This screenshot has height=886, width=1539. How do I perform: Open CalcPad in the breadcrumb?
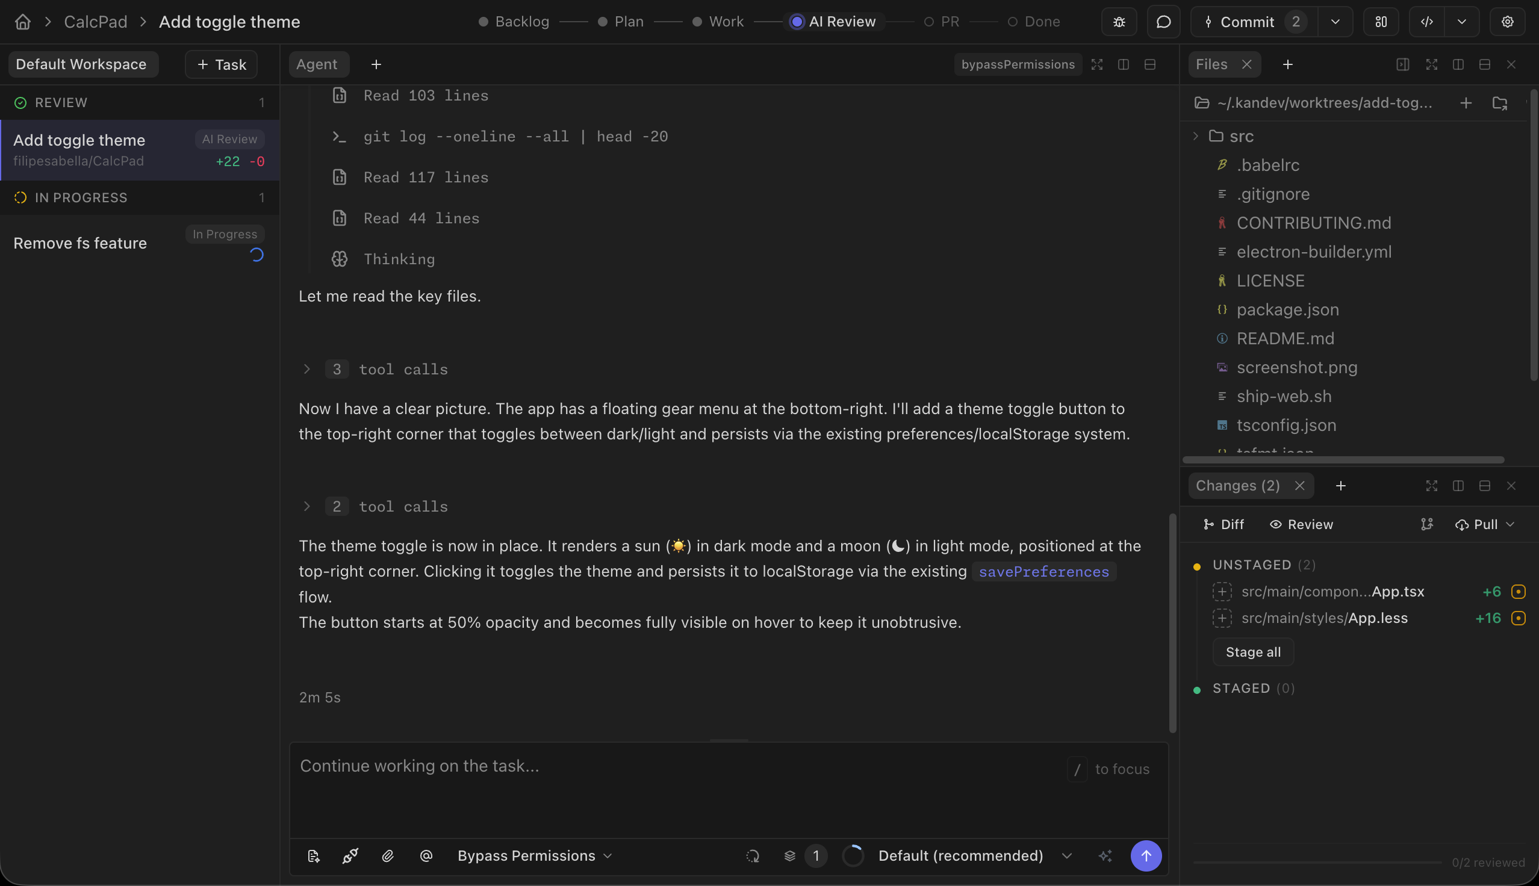[96, 22]
